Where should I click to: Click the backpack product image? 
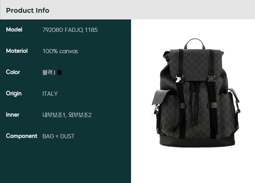coord(195,93)
